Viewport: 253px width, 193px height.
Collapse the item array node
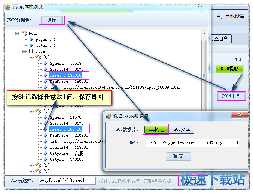(x=24, y=51)
